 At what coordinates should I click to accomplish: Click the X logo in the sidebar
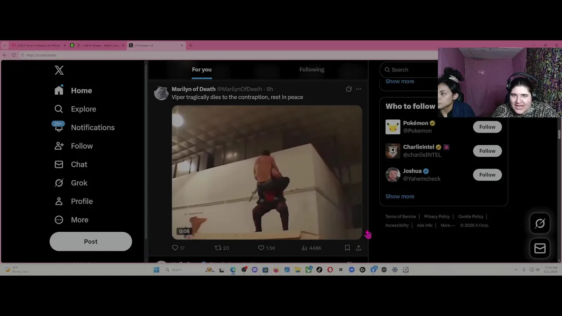(x=59, y=70)
